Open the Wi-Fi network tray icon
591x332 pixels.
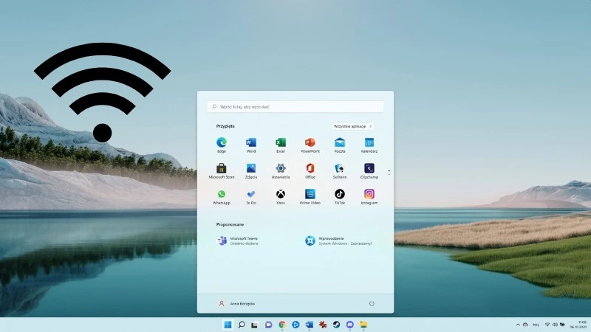(547, 325)
